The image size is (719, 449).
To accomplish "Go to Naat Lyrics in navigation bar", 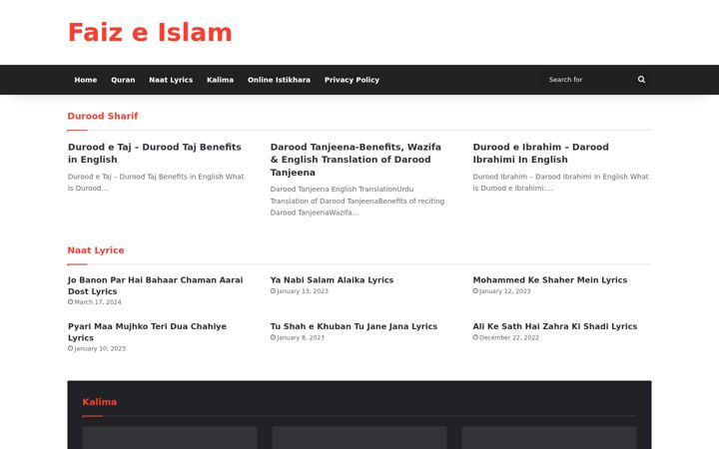I will click(x=171, y=80).
